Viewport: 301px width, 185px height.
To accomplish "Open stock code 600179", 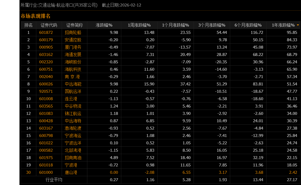I will click(46, 40).
